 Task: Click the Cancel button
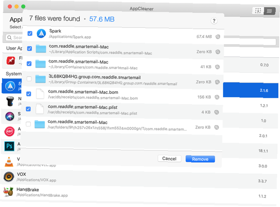click(x=169, y=158)
